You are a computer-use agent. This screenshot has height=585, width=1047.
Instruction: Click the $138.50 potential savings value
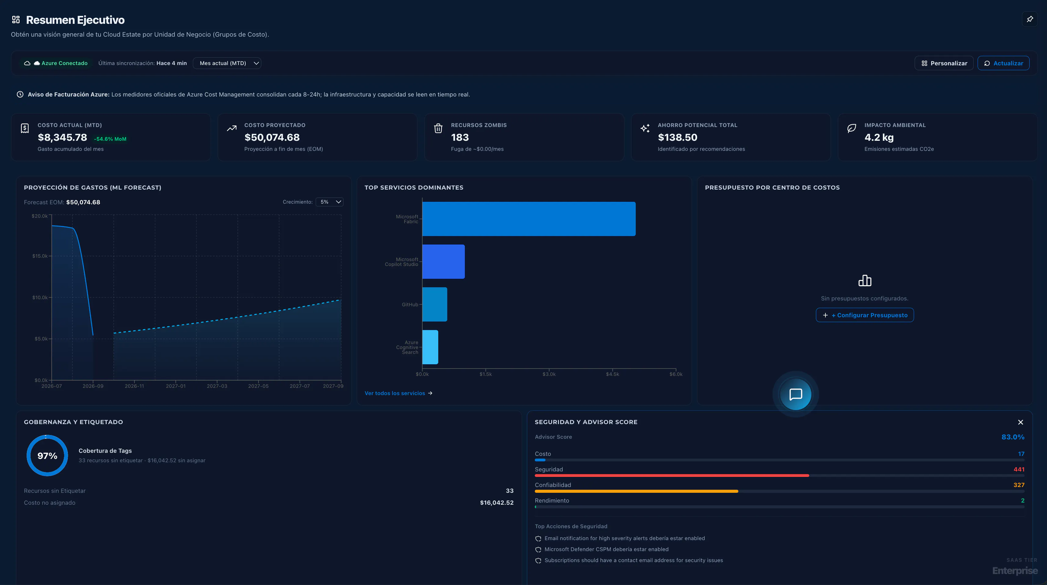tap(678, 137)
